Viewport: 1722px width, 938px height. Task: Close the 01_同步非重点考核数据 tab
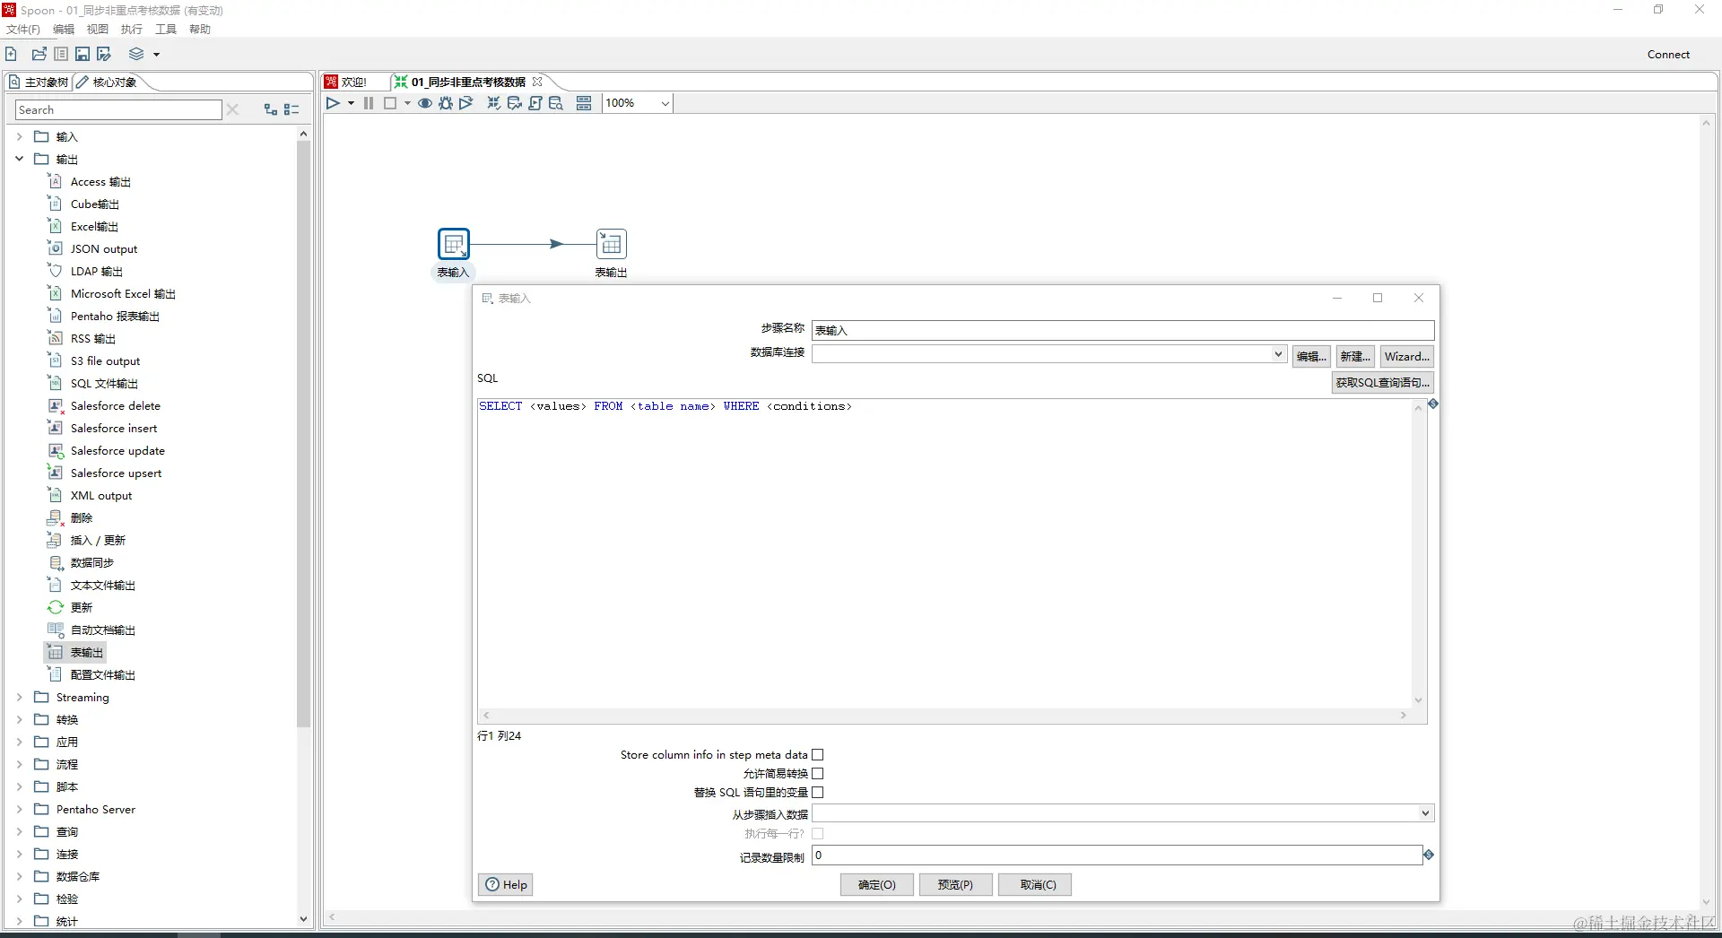(x=537, y=82)
